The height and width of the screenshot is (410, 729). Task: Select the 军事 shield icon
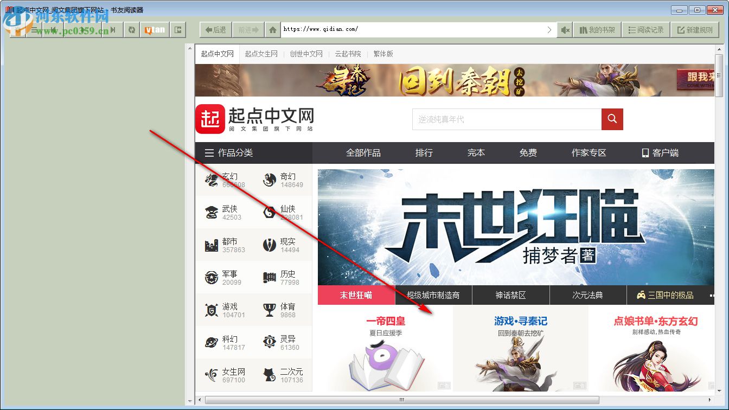pyautogui.click(x=212, y=277)
